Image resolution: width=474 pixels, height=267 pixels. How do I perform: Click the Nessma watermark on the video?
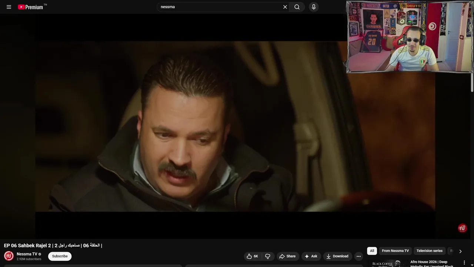pyautogui.click(x=462, y=228)
